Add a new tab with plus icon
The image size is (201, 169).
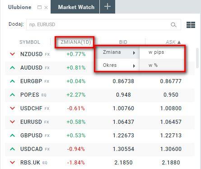108,7
